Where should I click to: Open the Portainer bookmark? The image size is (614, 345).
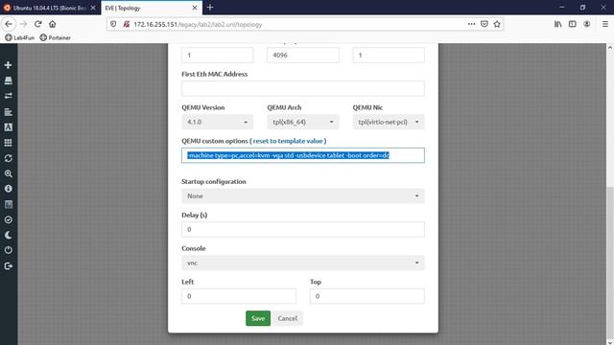pyautogui.click(x=56, y=38)
